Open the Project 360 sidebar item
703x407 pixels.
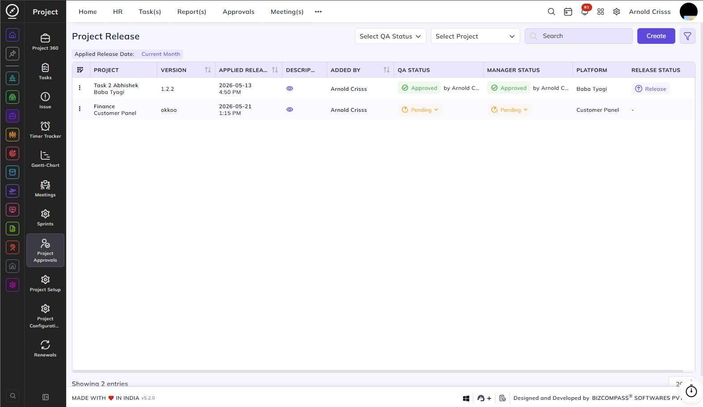pyautogui.click(x=45, y=42)
